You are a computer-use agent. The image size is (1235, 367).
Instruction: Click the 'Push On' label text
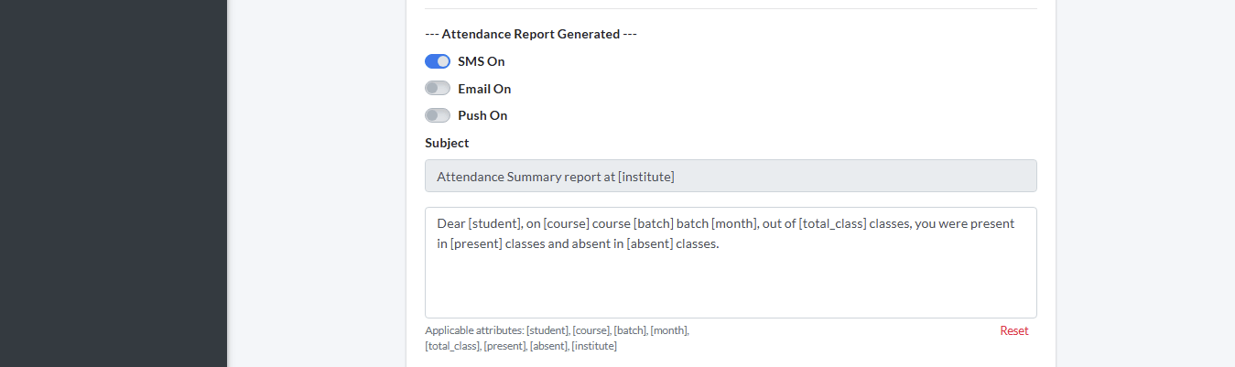(x=482, y=115)
